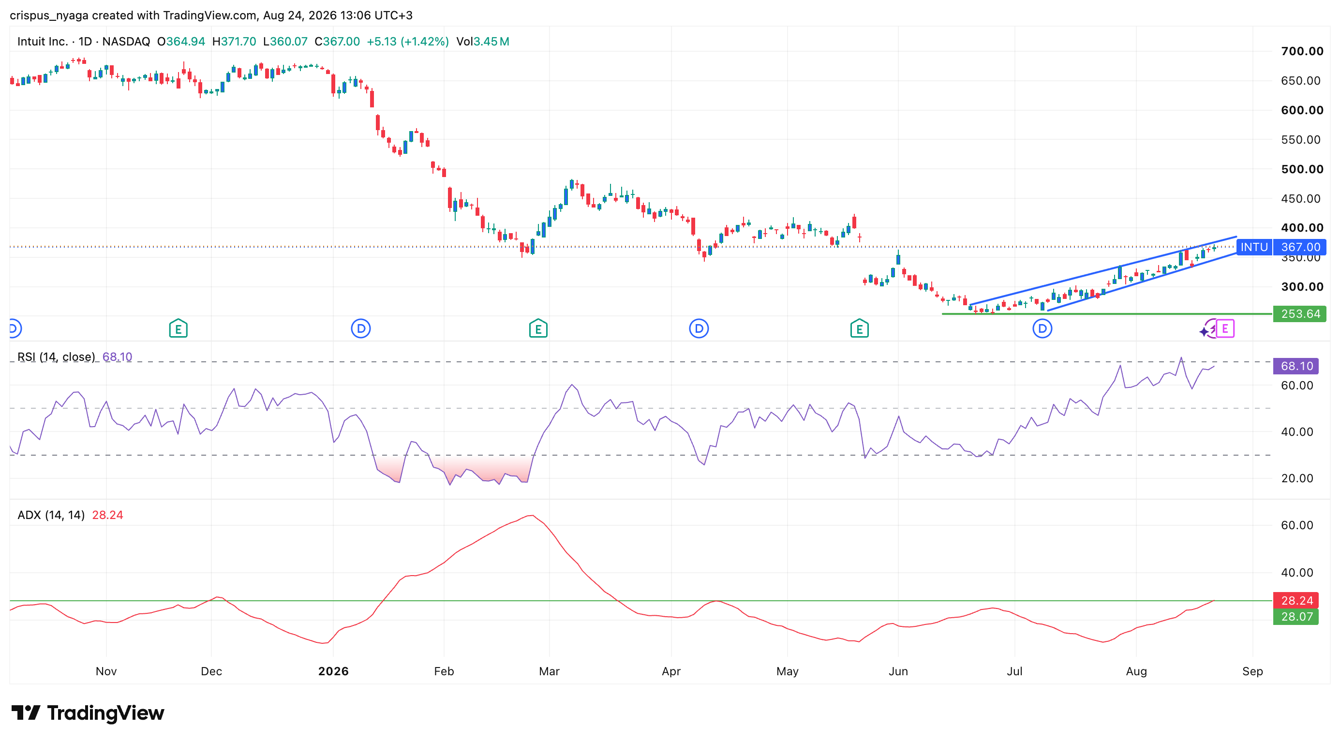This screenshot has height=742, width=1340.
Task: Click the Vol 3.45 M volume reading
Action: click(x=483, y=42)
